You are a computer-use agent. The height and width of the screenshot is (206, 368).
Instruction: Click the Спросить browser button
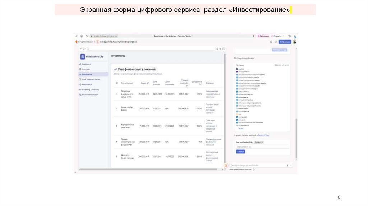pos(276,36)
